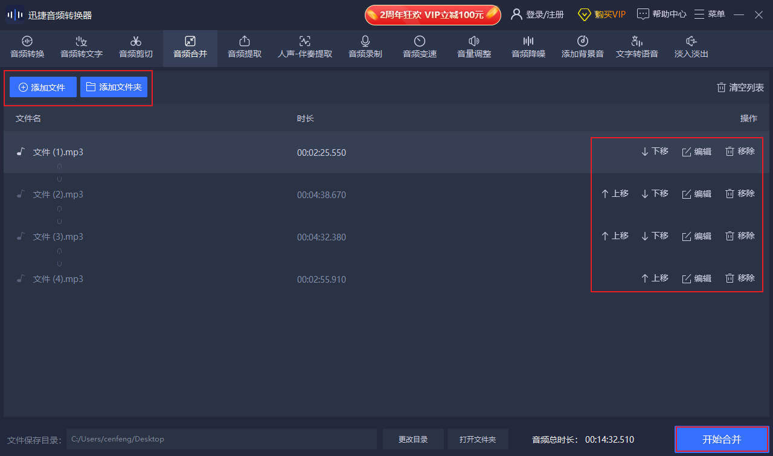This screenshot has width=773, height=456.
Task: Select the 音量调整 volume adjustment tool
Action: click(x=474, y=48)
